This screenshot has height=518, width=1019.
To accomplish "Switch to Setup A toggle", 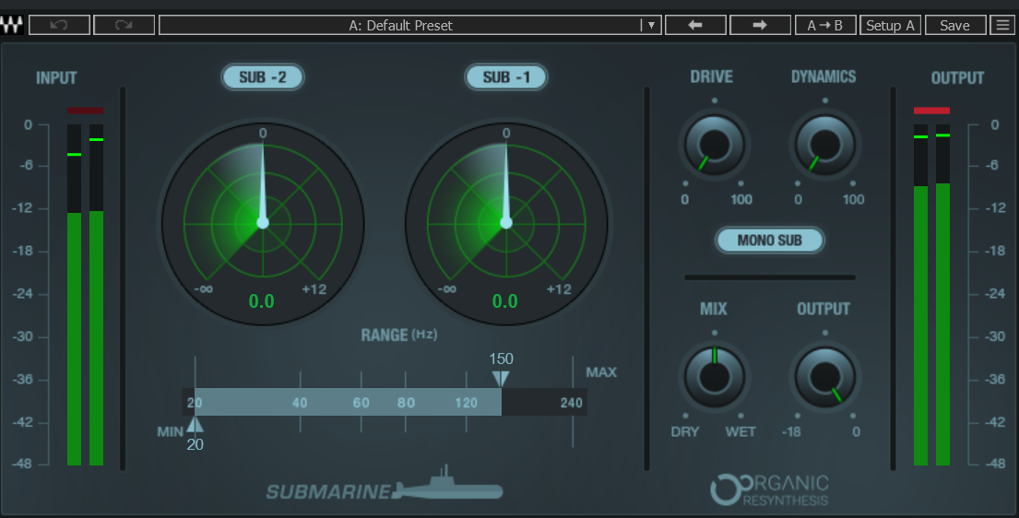I will (890, 26).
